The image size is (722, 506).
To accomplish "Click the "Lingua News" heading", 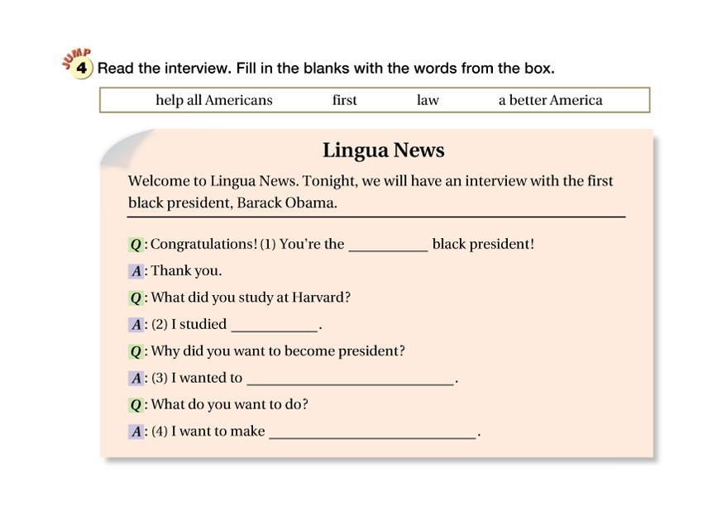I will pos(383,150).
